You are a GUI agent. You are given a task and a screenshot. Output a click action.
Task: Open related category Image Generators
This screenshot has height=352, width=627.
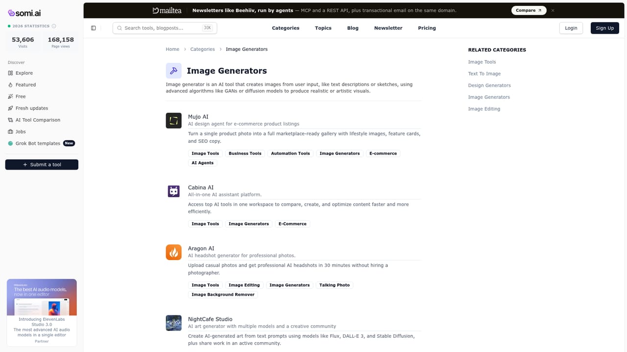point(489,97)
